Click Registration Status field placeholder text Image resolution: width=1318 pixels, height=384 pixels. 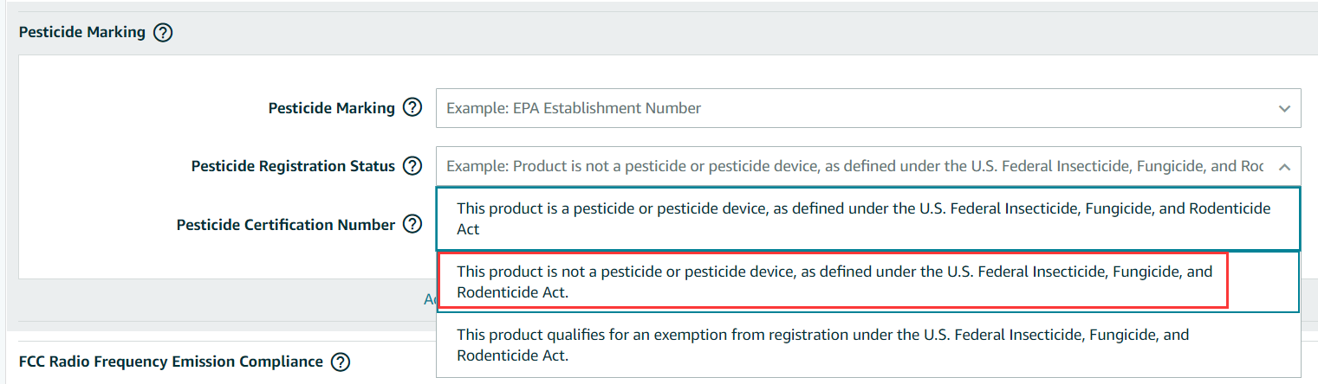854,166
